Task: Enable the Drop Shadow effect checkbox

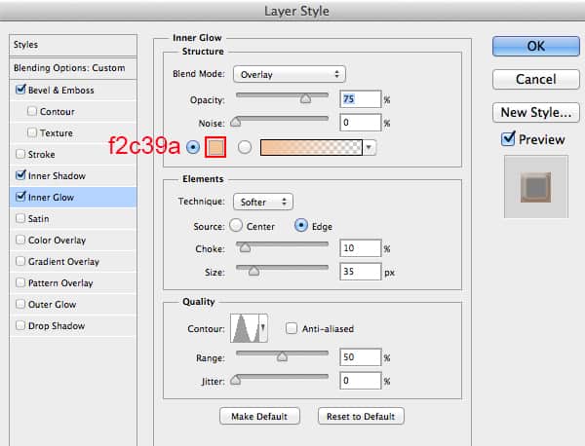Action: 21,326
